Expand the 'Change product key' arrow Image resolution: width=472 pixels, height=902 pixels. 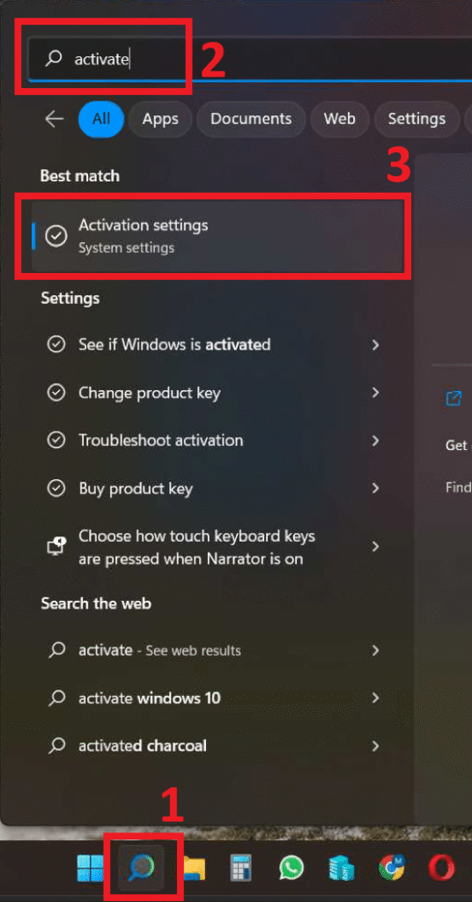(375, 392)
